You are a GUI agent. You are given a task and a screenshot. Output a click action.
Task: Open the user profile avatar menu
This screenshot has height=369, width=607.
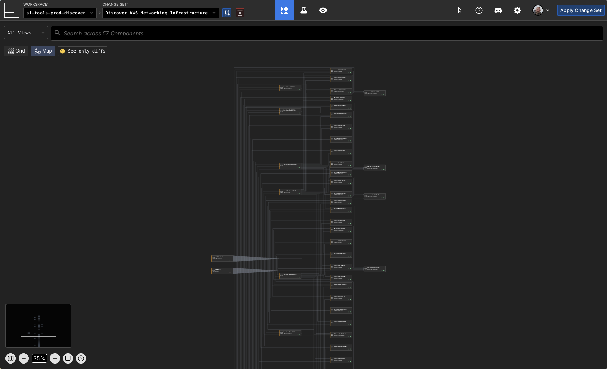[541, 10]
